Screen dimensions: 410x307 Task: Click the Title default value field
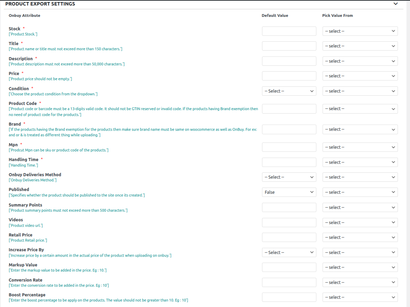point(289,46)
